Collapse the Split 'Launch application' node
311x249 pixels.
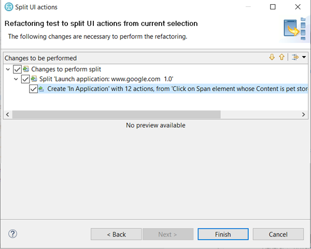click(x=16, y=79)
